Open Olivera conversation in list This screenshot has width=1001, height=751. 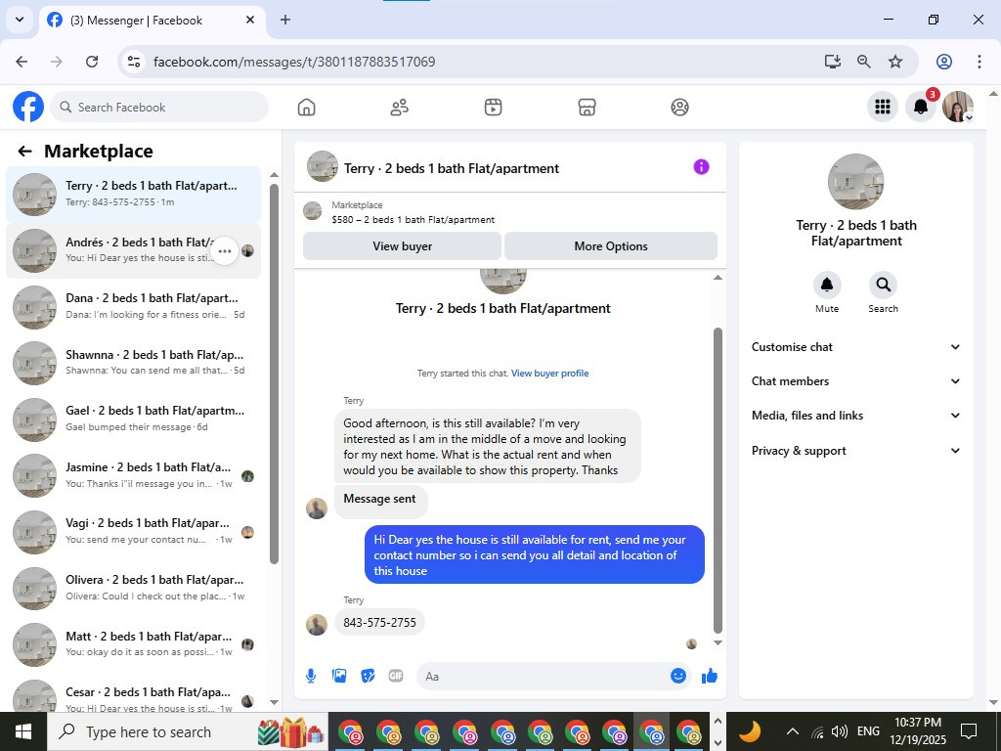133,588
